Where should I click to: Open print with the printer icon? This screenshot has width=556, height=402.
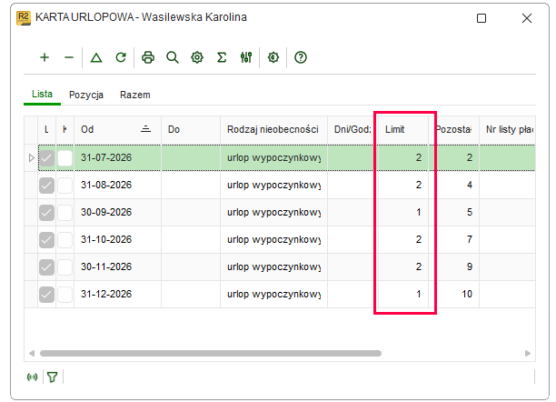pos(148,57)
